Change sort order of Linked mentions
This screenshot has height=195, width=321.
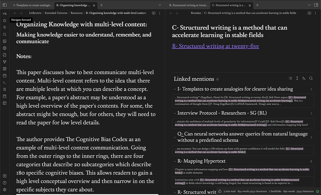(x=303, y=78)
